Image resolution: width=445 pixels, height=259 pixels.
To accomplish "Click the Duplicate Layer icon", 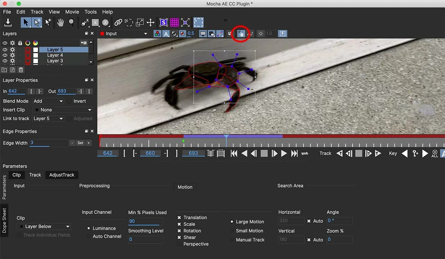I will 13,70.
